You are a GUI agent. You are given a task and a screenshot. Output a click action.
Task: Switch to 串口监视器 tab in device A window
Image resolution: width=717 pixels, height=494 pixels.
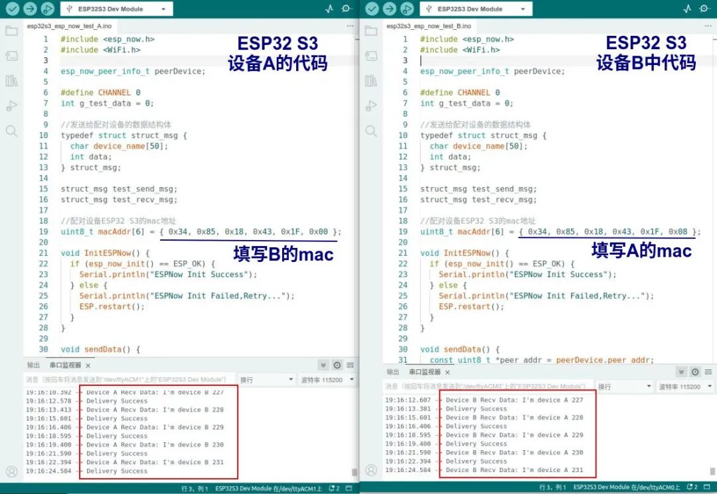point(65,365)
